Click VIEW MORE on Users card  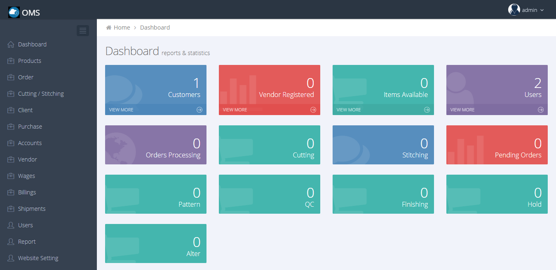pos(462,110)
